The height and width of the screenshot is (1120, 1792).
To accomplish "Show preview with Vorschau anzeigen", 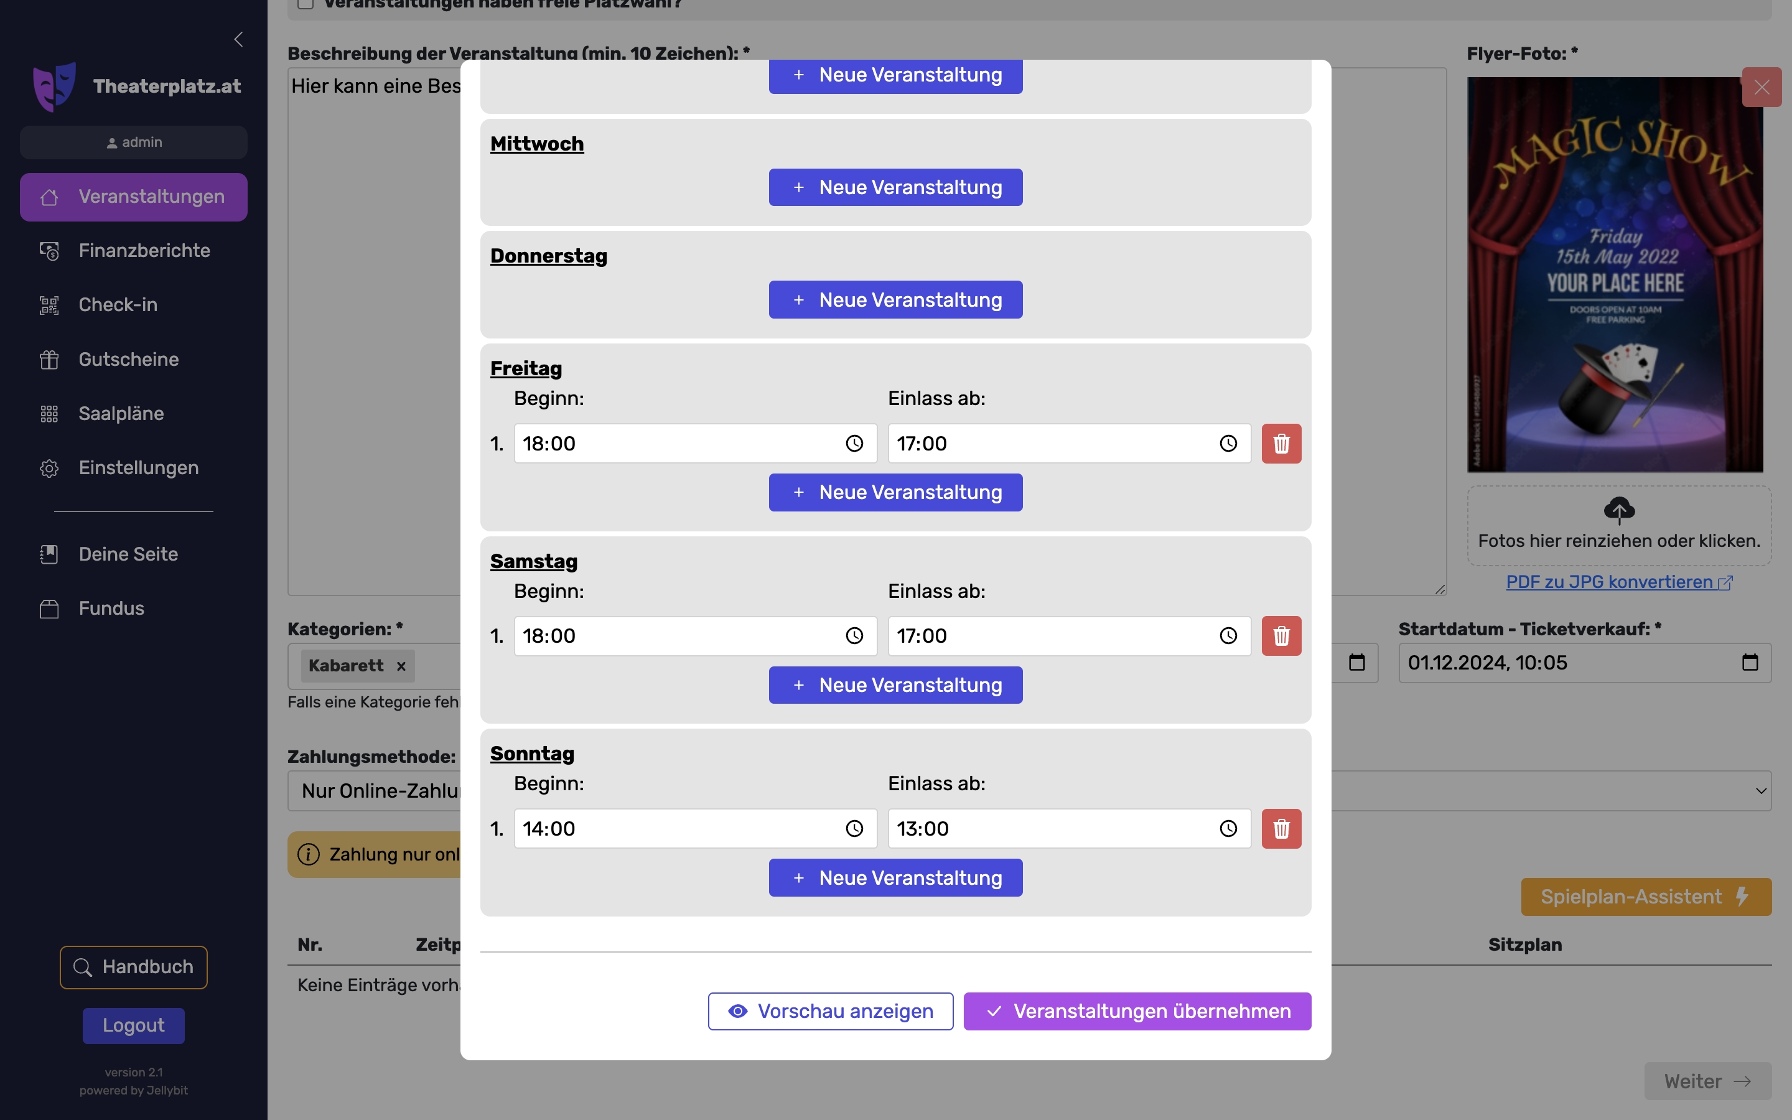I will pyautogui.click(x=830, y=1011).
